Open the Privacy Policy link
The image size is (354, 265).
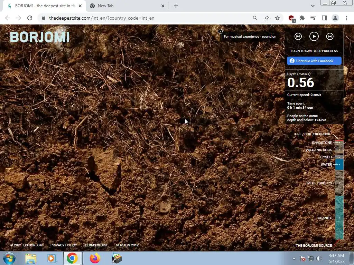[x=64, y=245]
